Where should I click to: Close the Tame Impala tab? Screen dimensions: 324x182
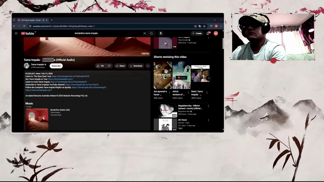47,20
